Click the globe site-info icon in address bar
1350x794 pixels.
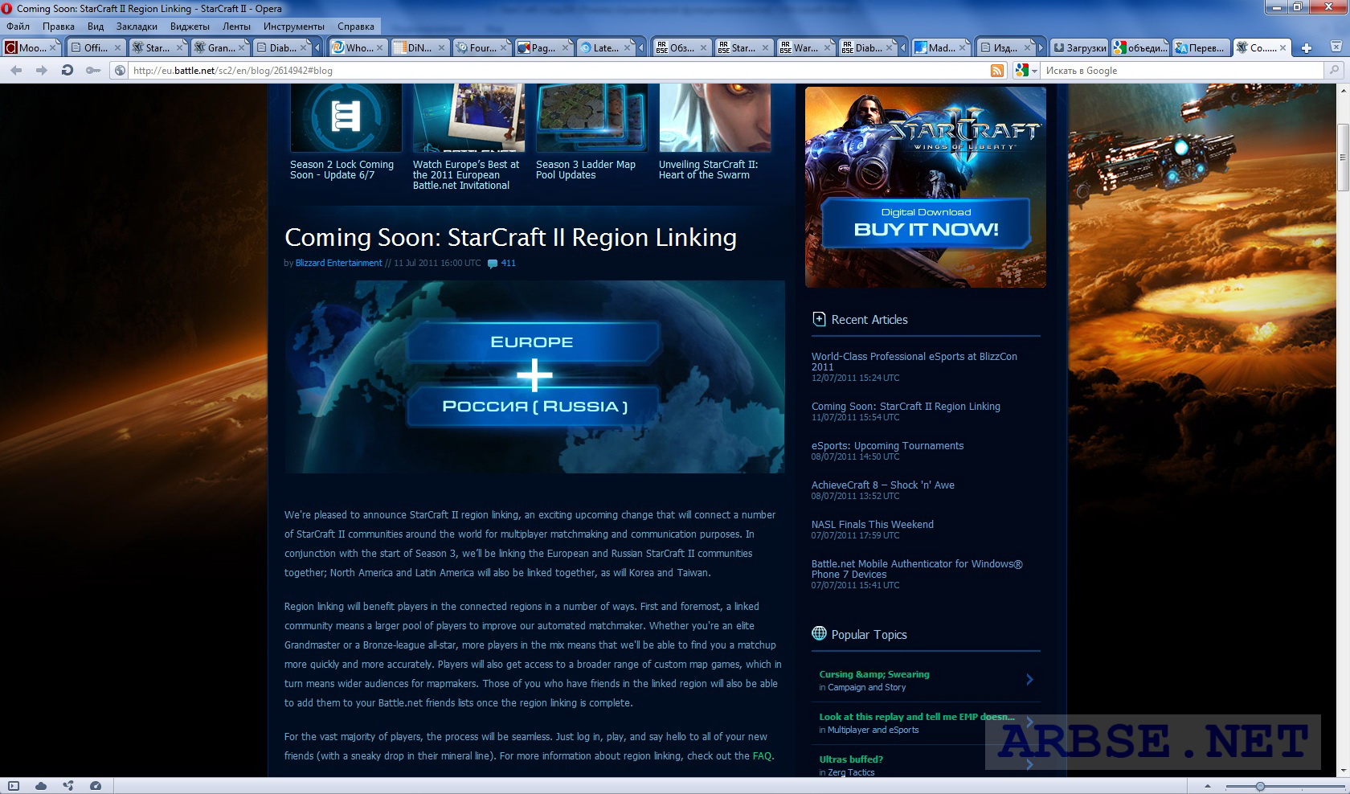click(120, 70)
